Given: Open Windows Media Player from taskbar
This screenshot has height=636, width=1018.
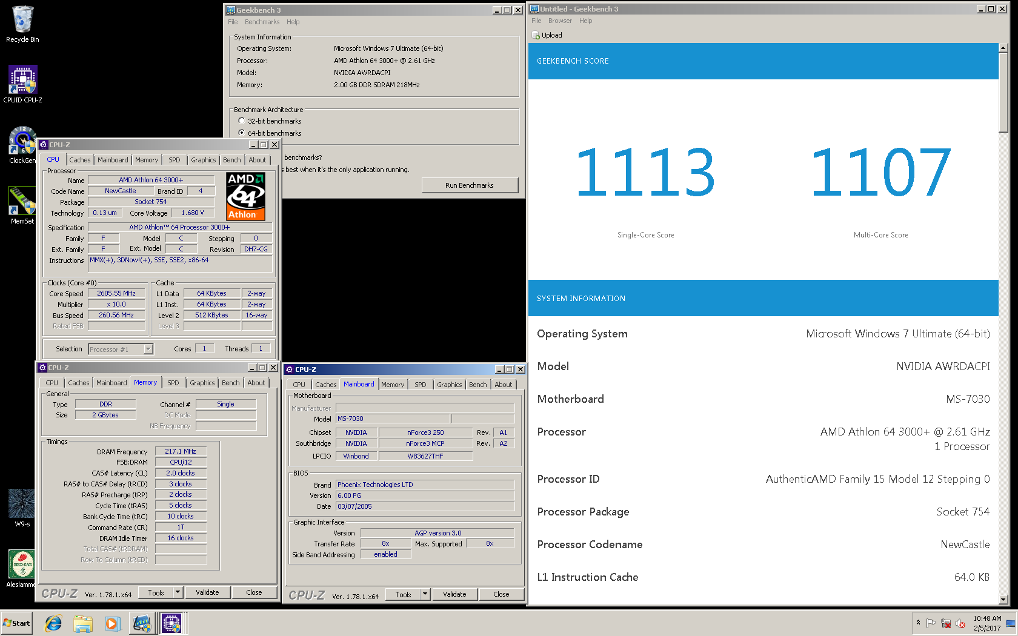Looking at the screenshot, I should click(x=112, y=623).
